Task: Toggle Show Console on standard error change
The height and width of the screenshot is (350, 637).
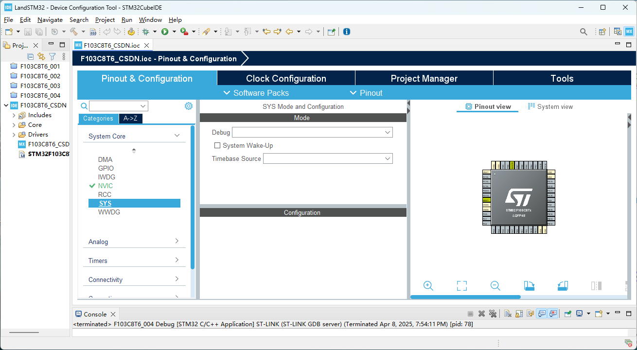Action: click(553, 314)
